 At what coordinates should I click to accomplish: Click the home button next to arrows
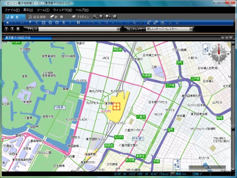tap(18, 29)
